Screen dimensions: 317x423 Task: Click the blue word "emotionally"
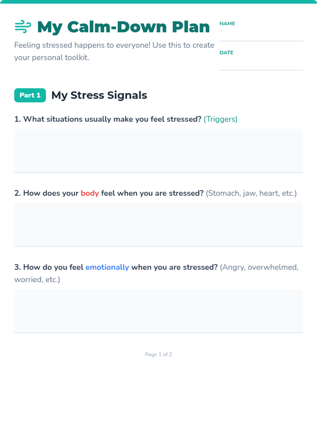coord(107,267)
